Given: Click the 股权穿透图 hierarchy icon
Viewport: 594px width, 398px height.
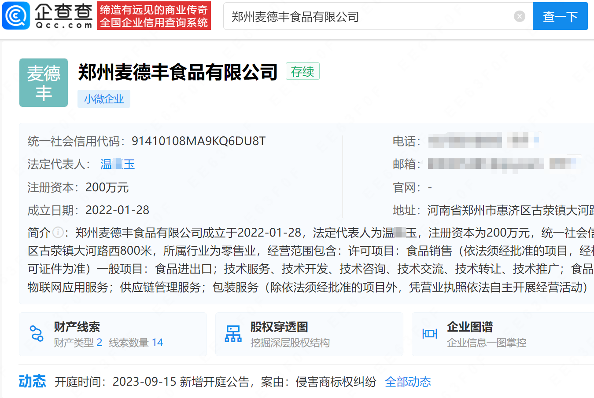Looking at the screenshot, I should (x=233, y=334).
